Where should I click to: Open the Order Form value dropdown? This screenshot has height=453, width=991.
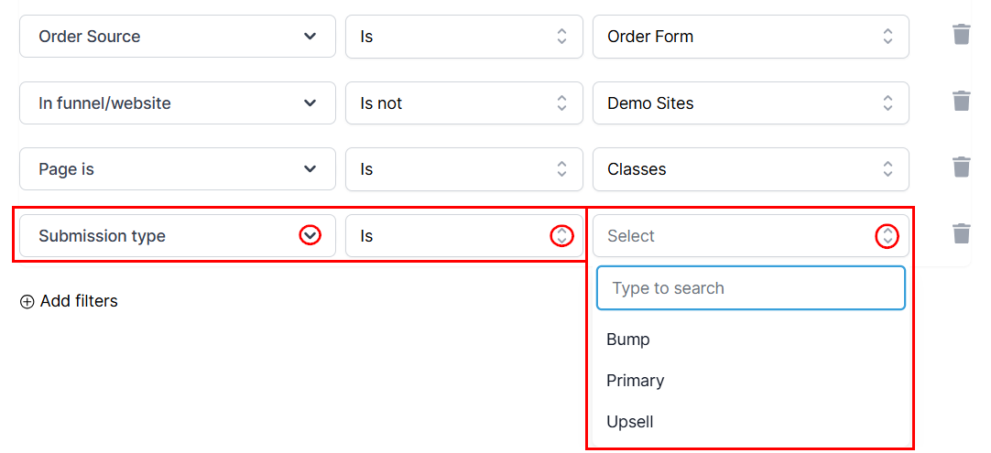point(750,37)
